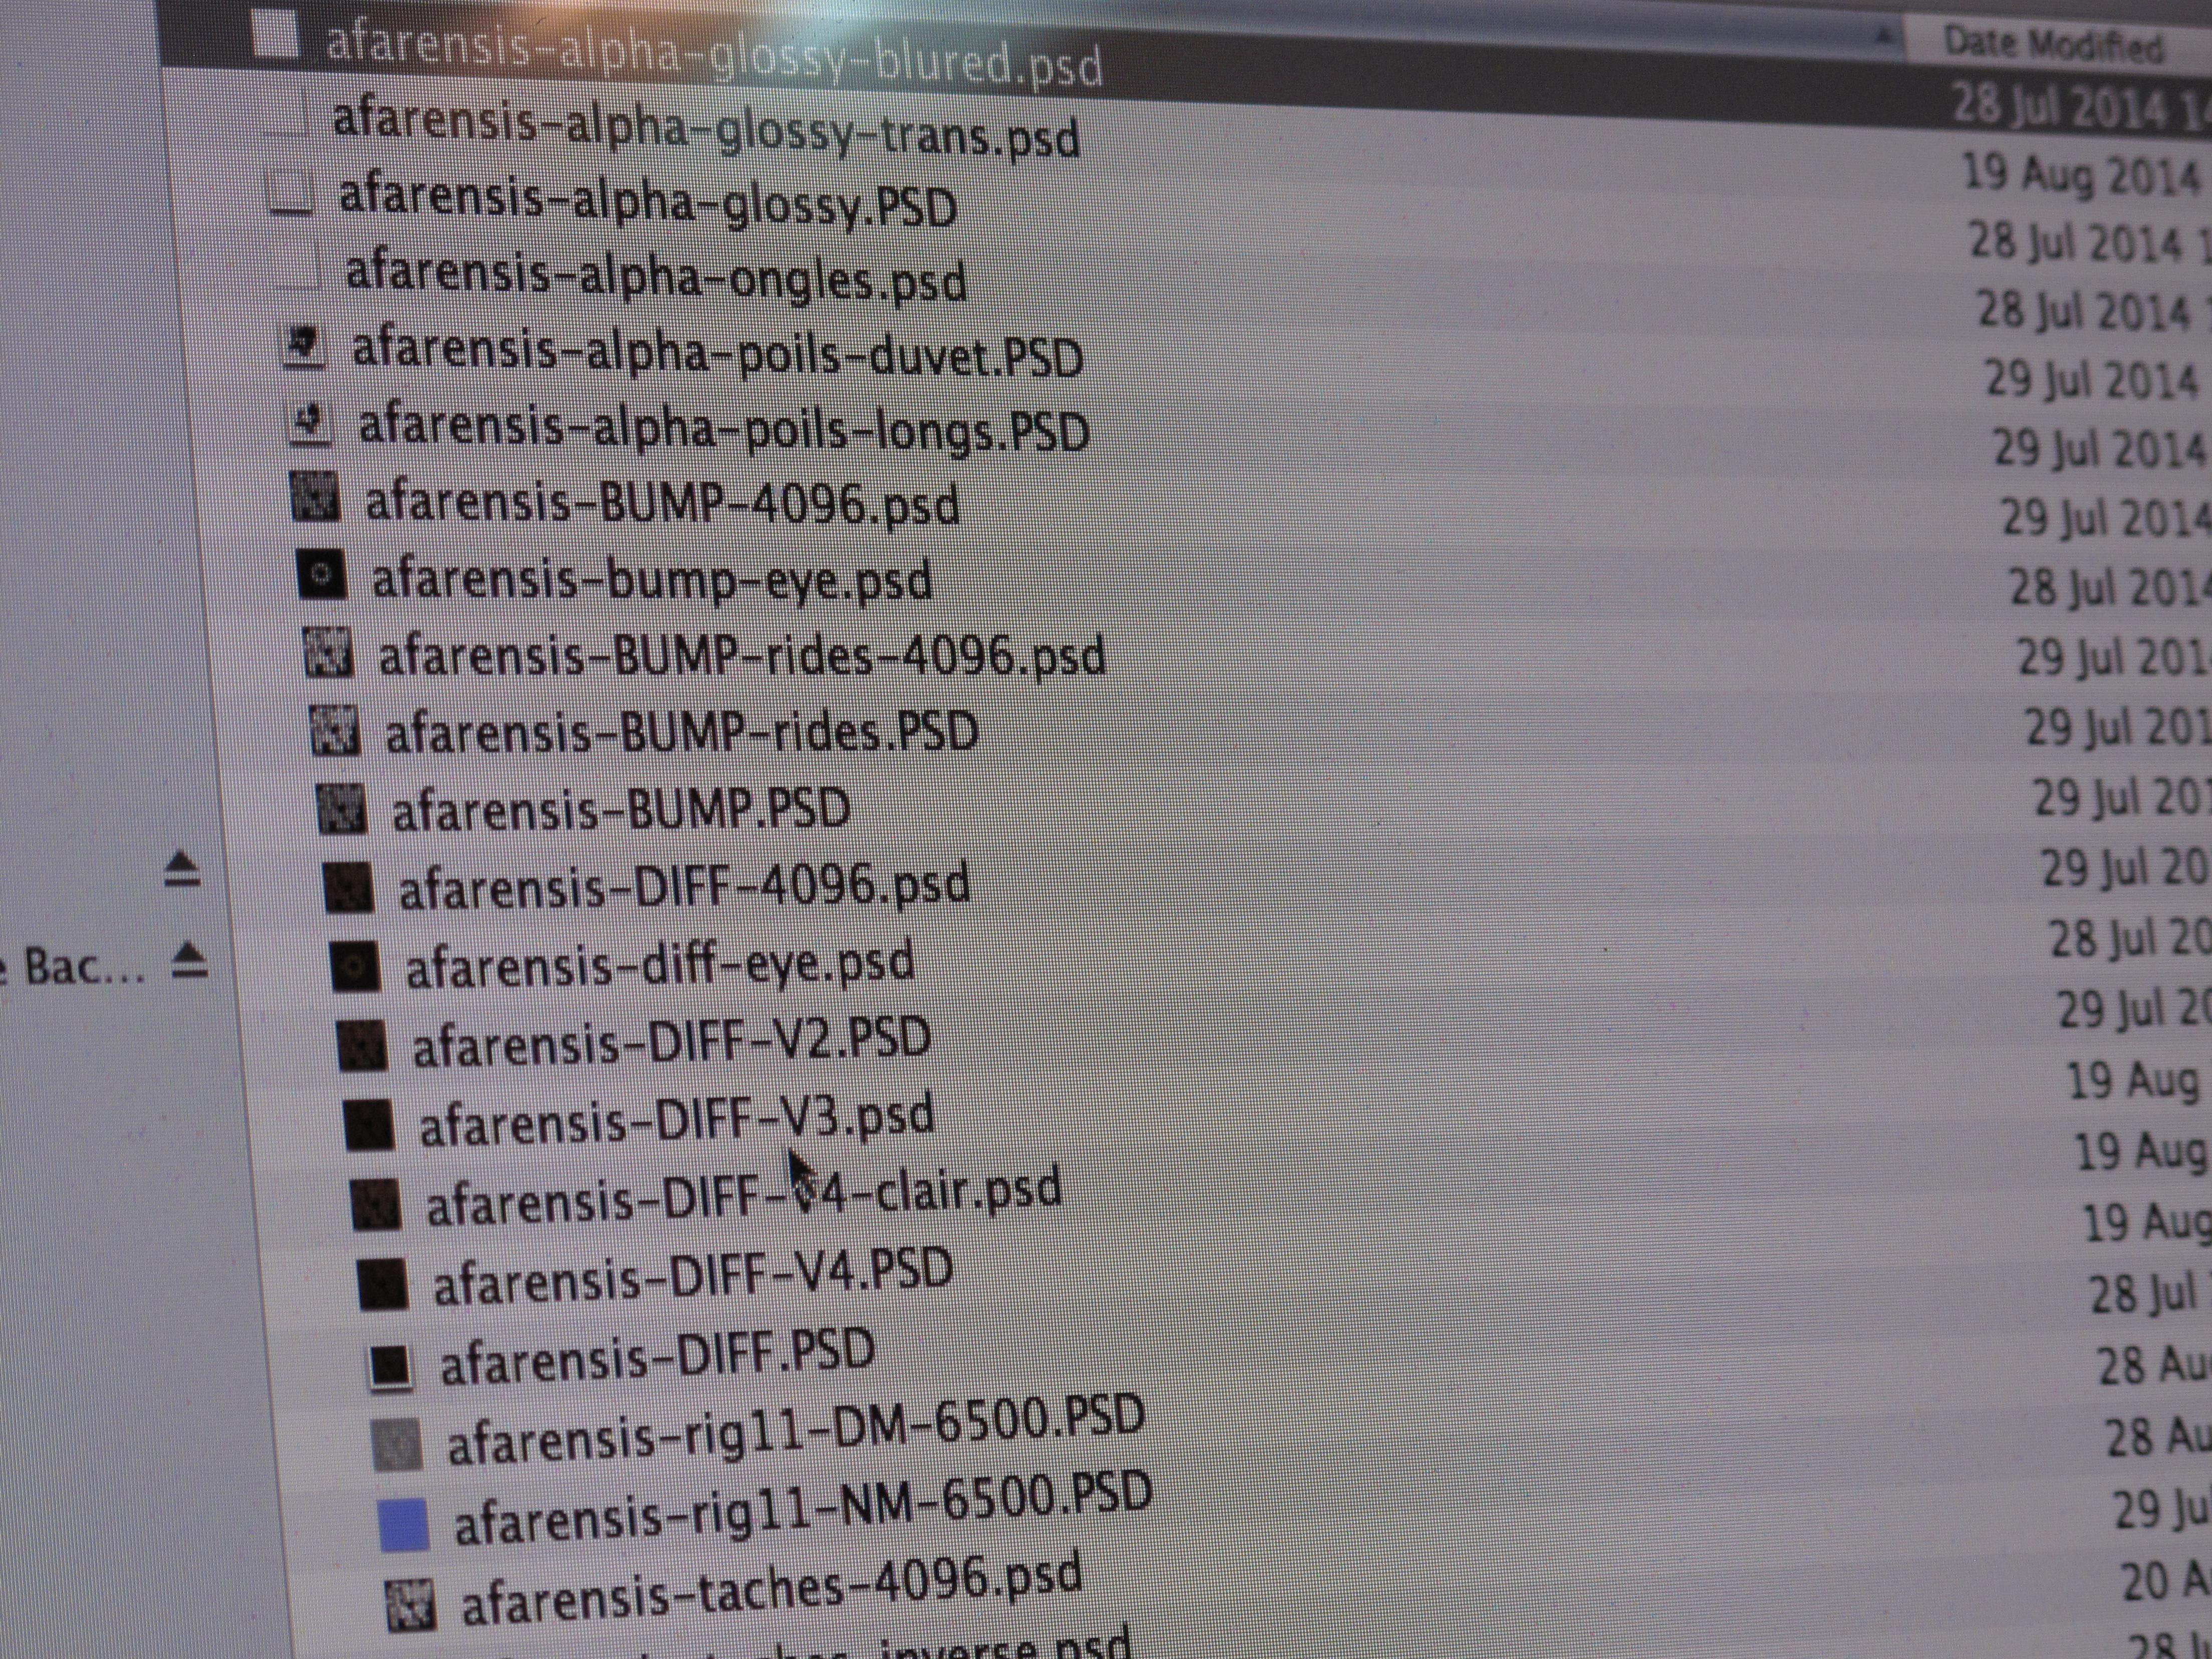Select file afarensis-DIFF-V4-clair.psd

pyautogui.click(x=744, y=1196)
